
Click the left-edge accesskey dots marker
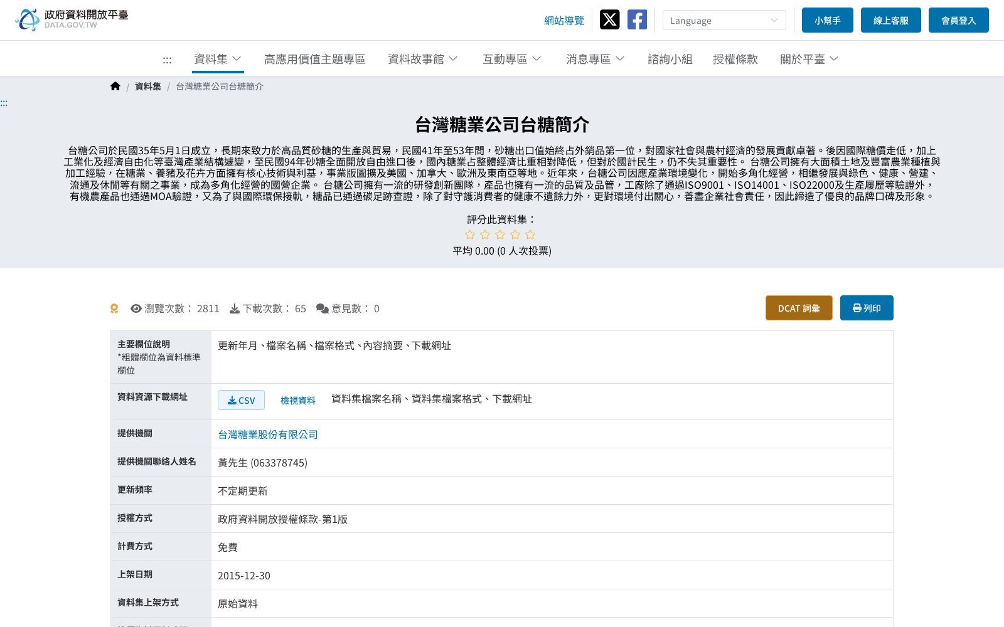4,103
